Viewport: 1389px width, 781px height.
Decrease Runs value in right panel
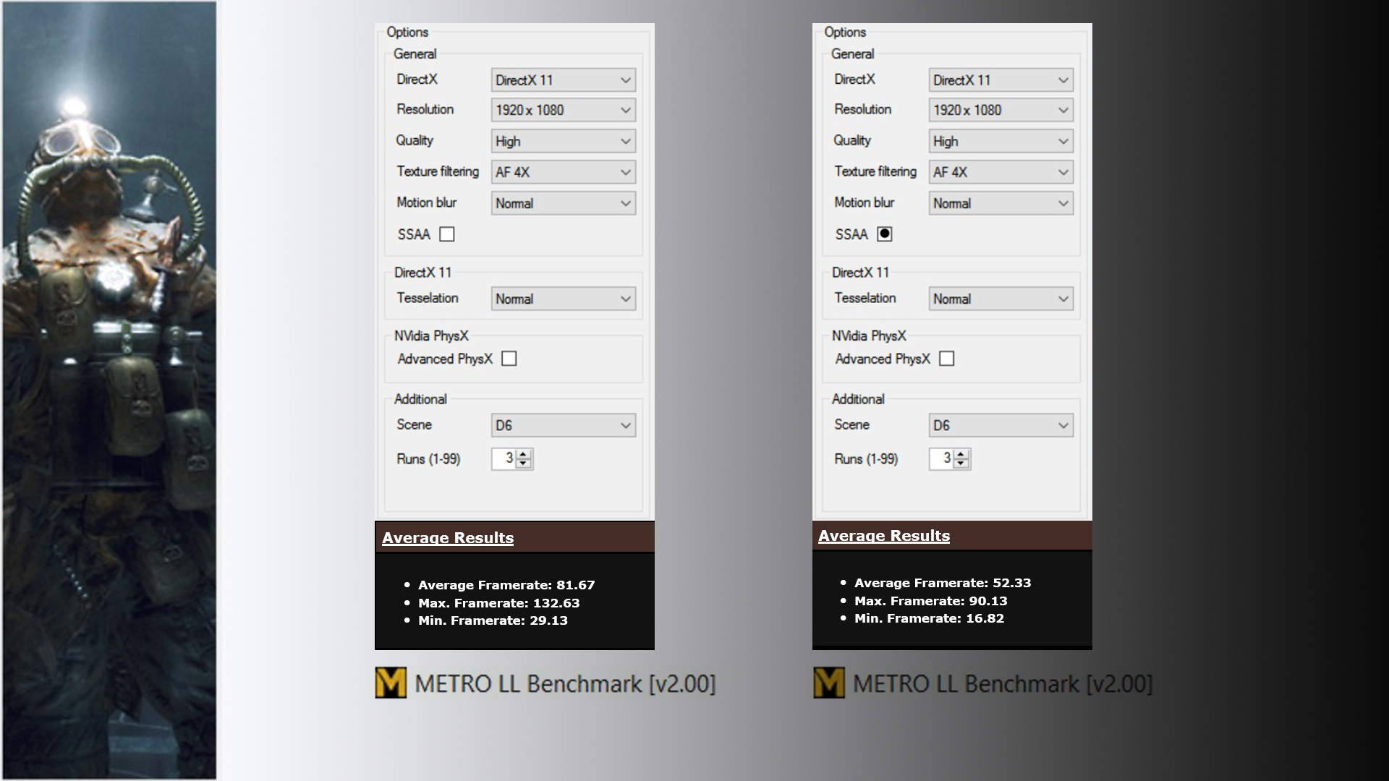tap(961, 464)
